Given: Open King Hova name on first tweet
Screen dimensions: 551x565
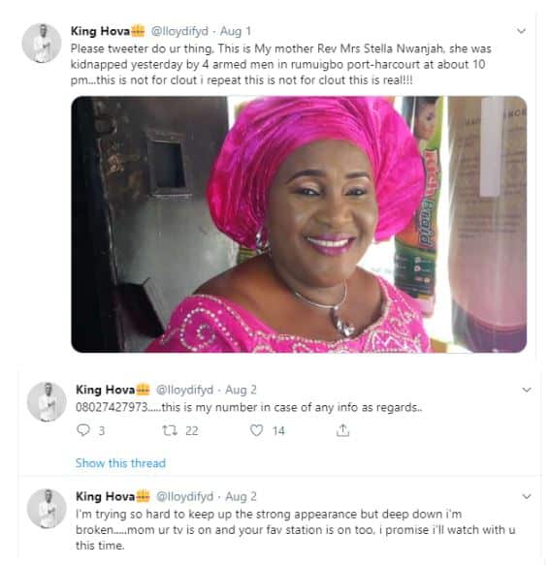Looking at the screenshot, I should click(100, 31).
